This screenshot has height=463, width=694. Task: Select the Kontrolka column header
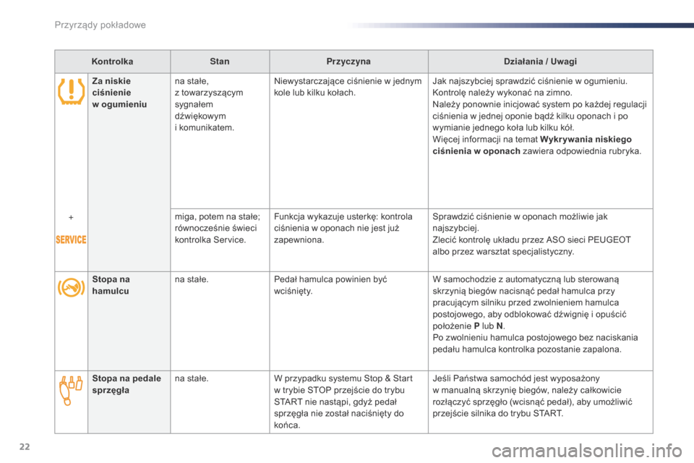113,61
